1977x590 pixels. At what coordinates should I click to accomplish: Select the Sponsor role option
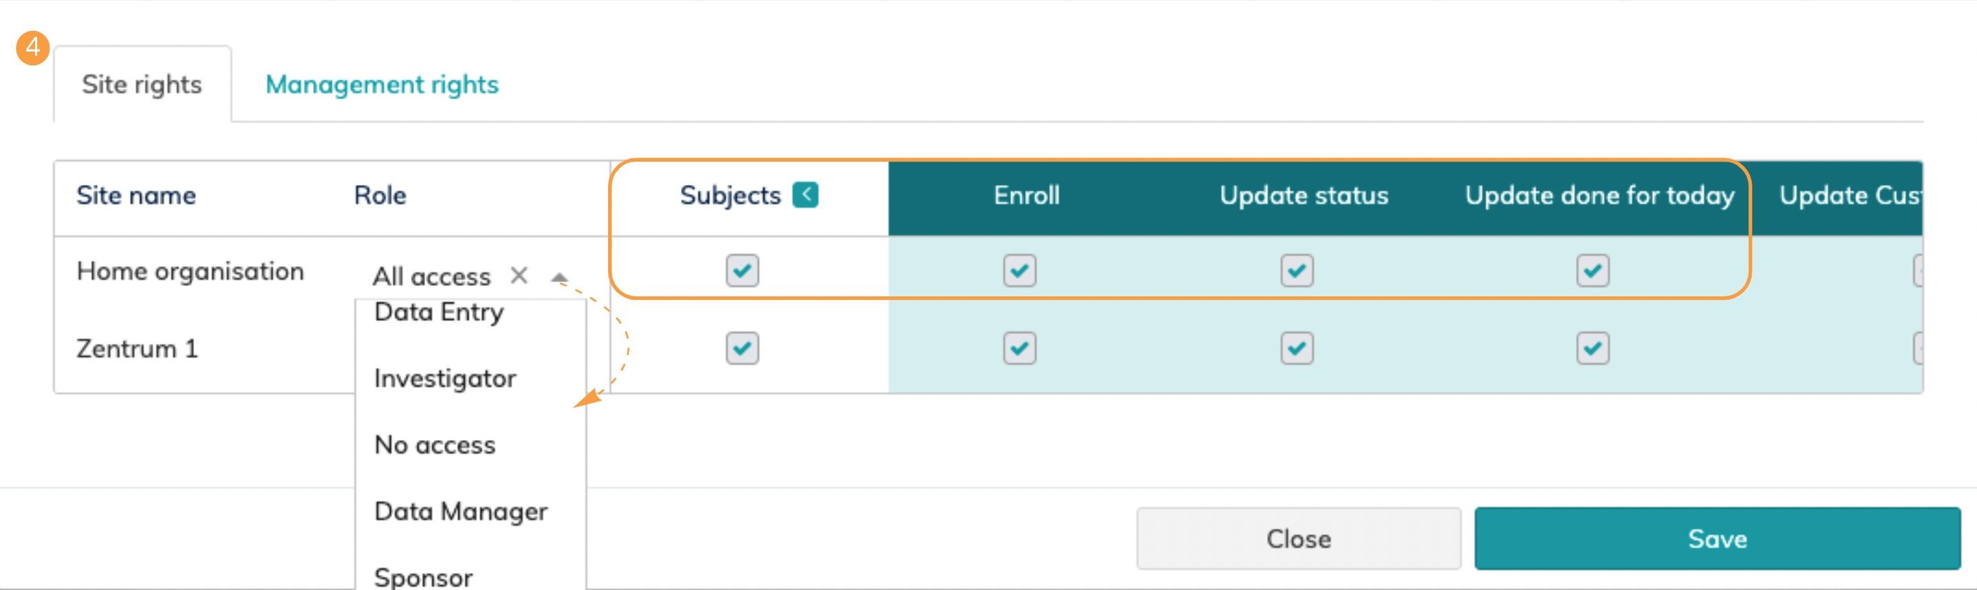pyautogui.click(x=424, y=576)
